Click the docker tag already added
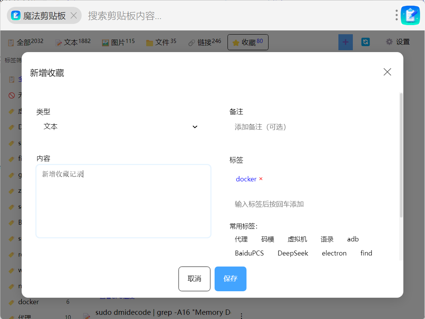Image resolution: width=425 pixels, height=319 pixels. click(x=246, y=179)
